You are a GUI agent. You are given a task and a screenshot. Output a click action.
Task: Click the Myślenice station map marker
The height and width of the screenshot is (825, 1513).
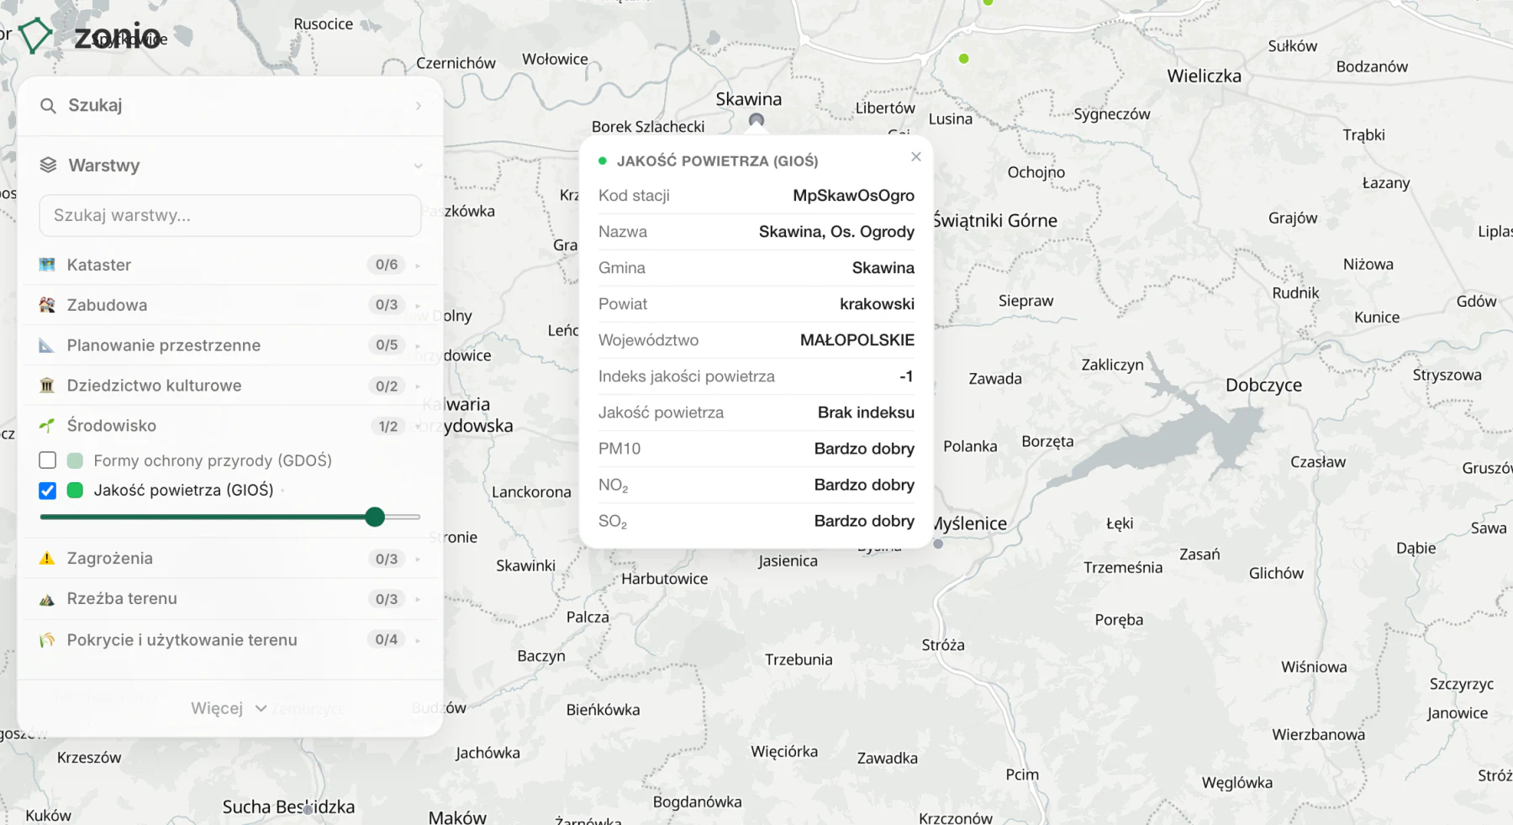[939, 544]
